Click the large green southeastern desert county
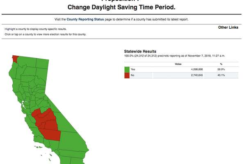This screenshot has width=246, height=164. [72, 141]
